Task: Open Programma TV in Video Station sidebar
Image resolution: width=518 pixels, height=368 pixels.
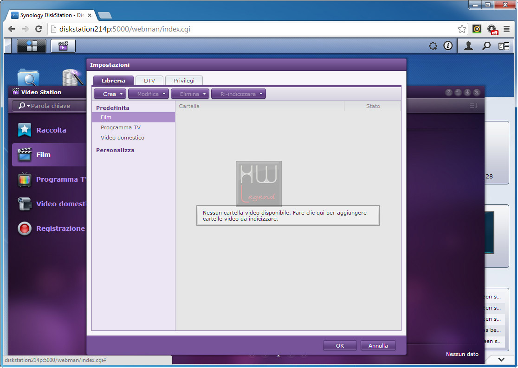Action: point(50,179)
